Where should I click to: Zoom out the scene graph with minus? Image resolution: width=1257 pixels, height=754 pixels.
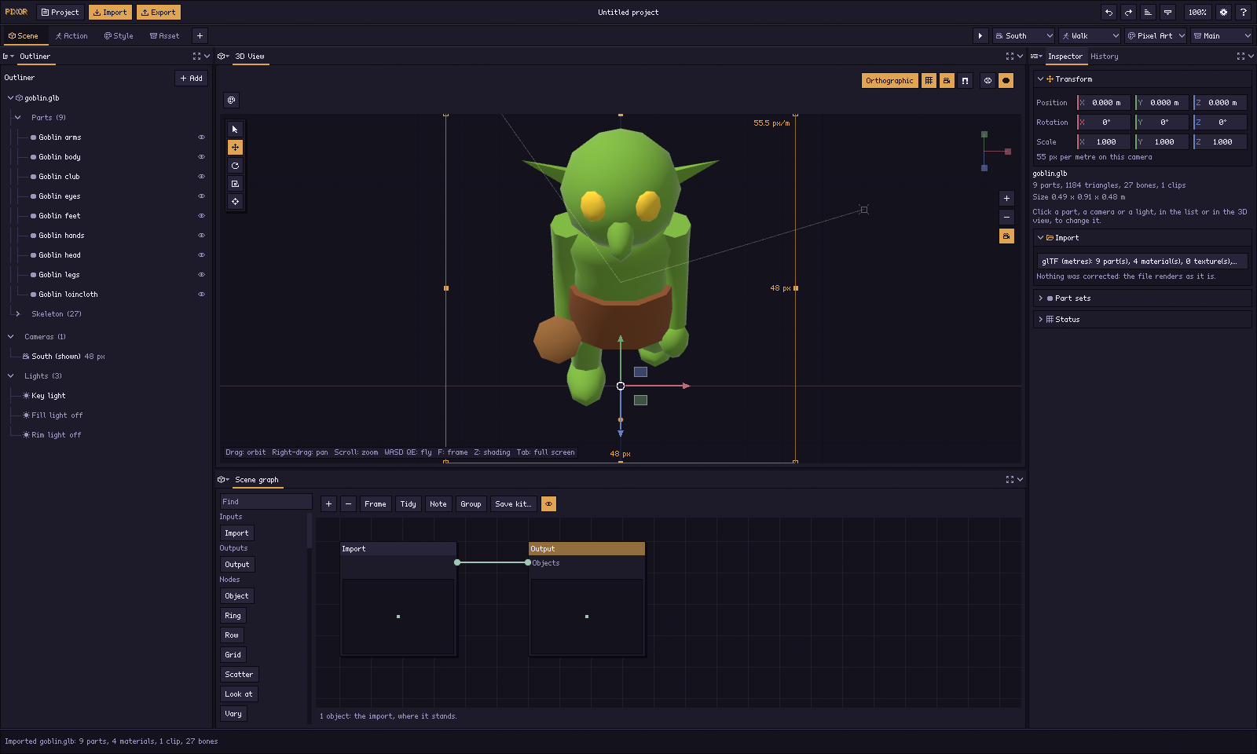click(348, 504)
